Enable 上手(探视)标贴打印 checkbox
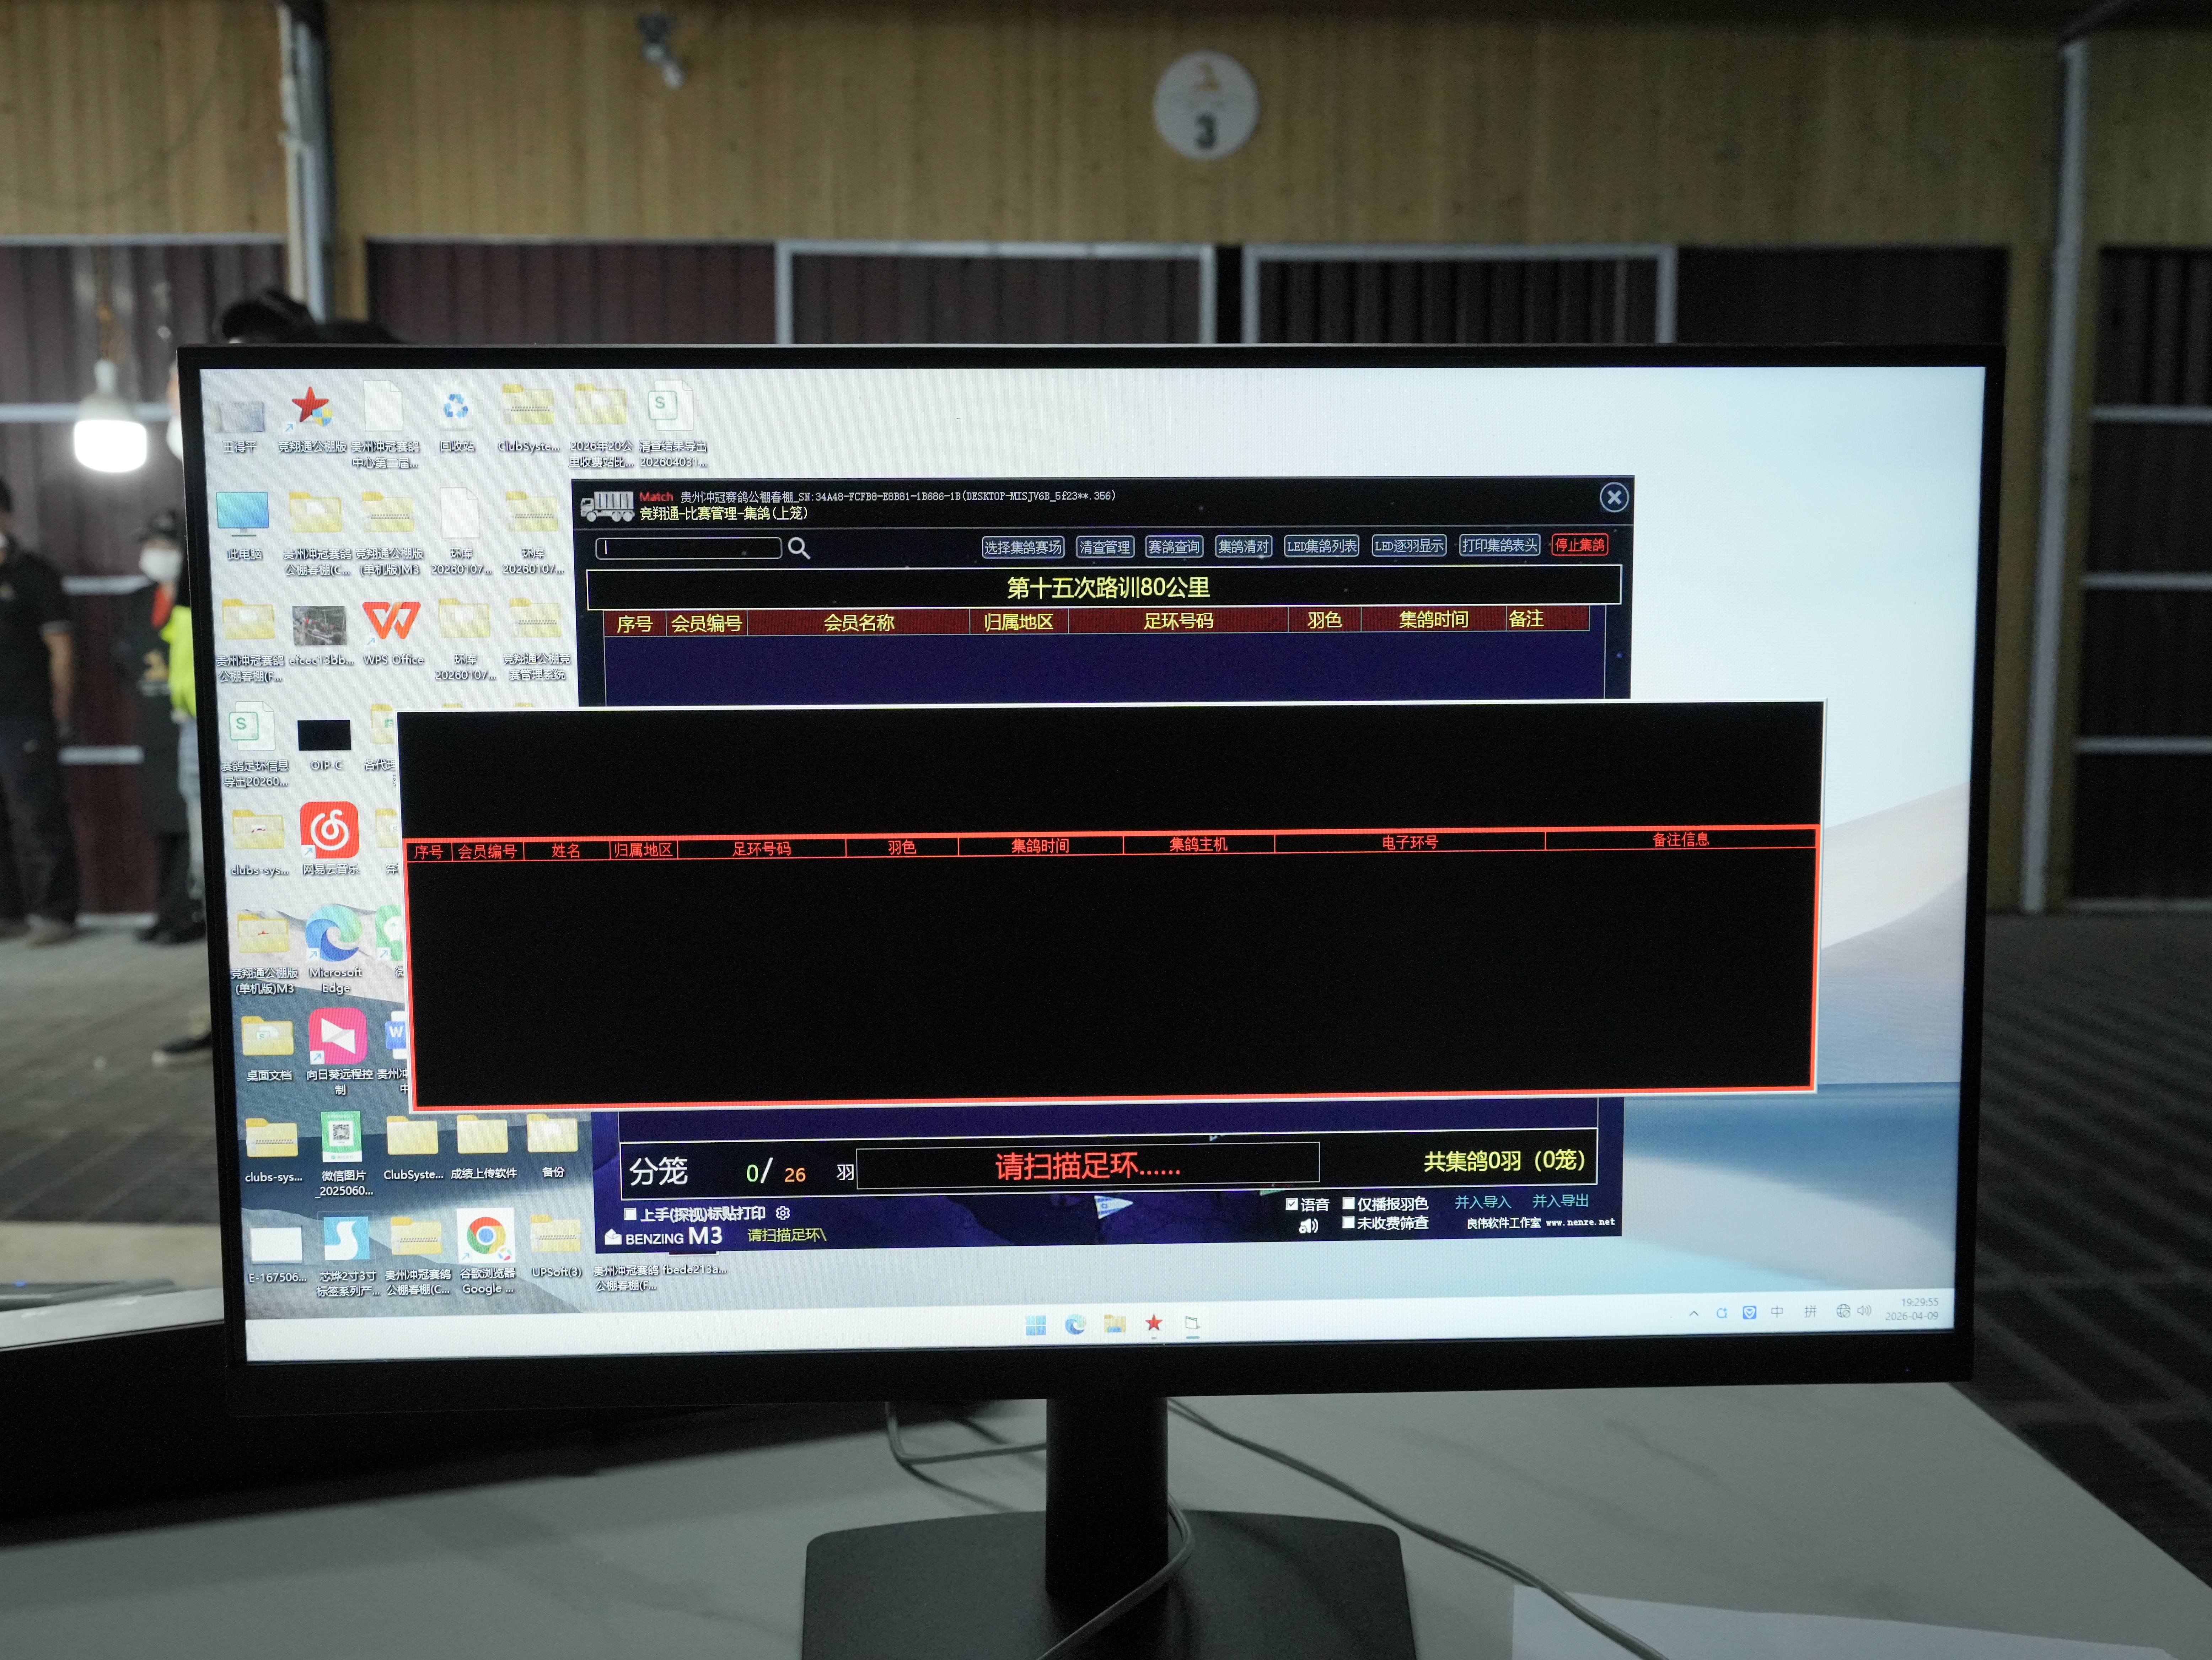The width and height of the screenshot is (2212, 1660). [x=630, y=1214]
